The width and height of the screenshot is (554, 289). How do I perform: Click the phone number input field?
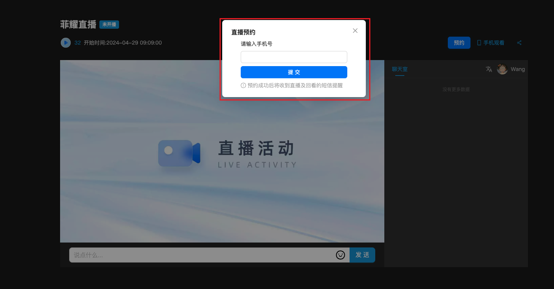[294, 57]
